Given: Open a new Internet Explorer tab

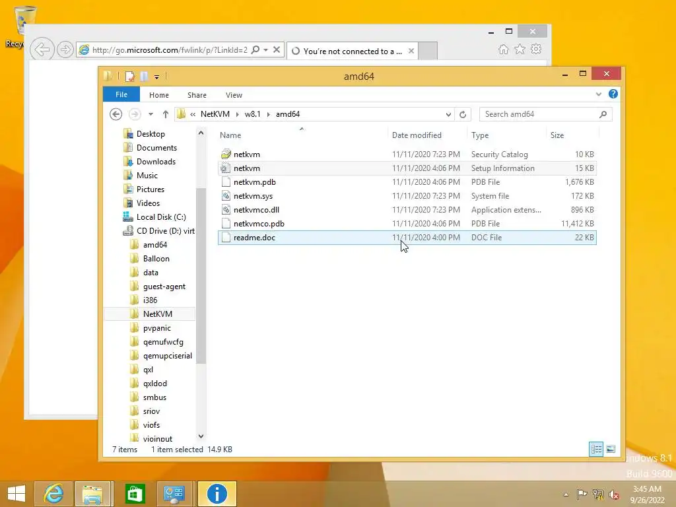Looking at the screenshot, I should coord(428,51).
